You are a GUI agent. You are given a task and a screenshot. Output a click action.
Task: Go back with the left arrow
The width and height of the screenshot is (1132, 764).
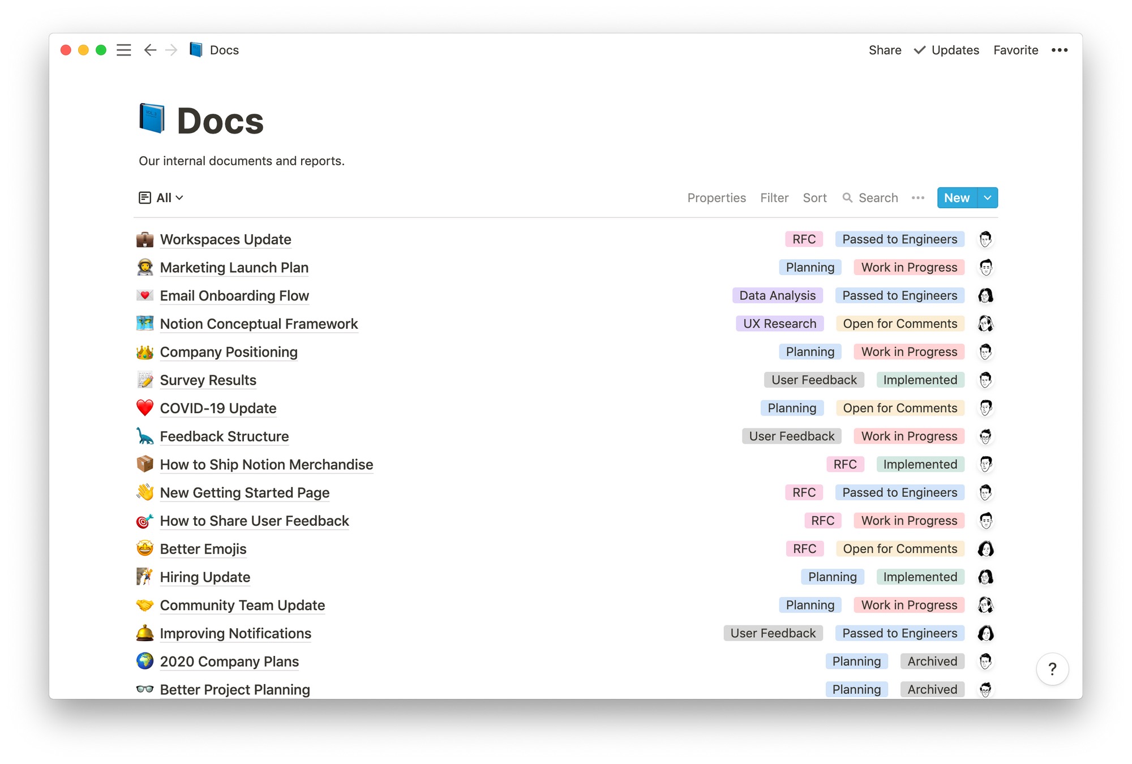click(150, 50)
